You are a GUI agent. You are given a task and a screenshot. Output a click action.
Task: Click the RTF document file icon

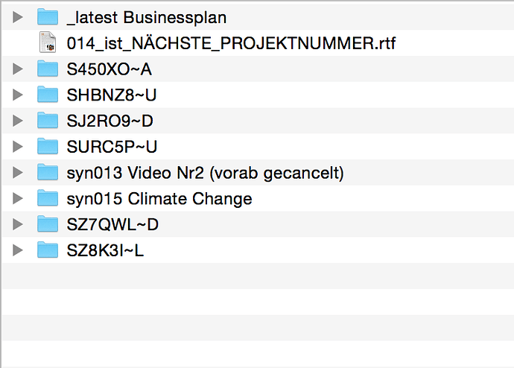point(48,43)
